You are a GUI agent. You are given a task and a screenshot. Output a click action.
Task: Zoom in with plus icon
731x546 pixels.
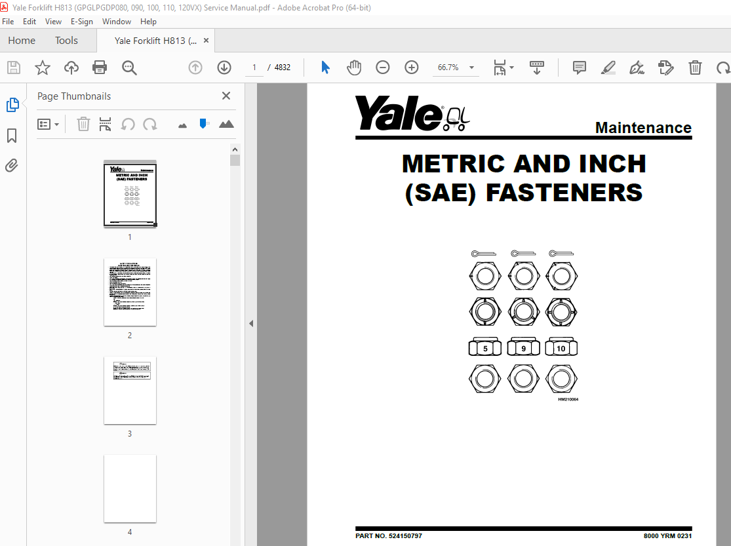click(412, 68)
